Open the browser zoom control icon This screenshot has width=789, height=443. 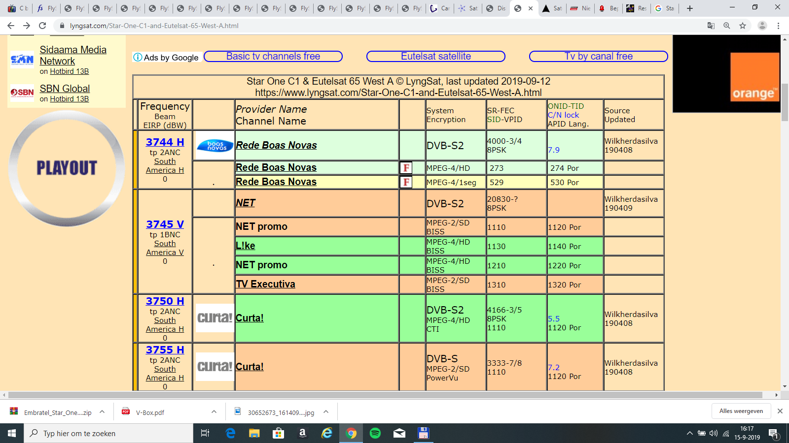click(x=727, y=26)
